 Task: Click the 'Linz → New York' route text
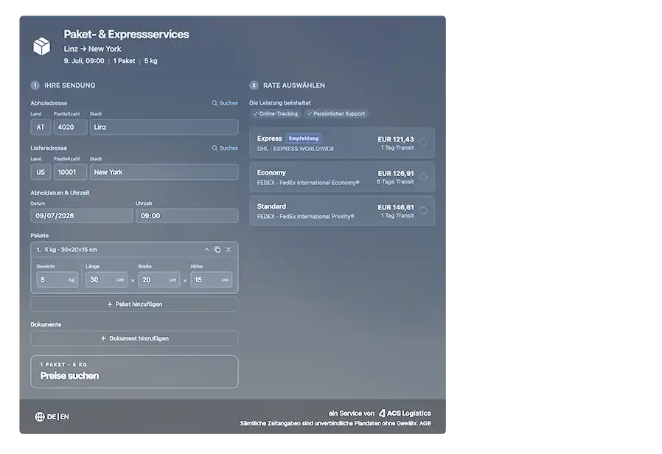point(92,49)
